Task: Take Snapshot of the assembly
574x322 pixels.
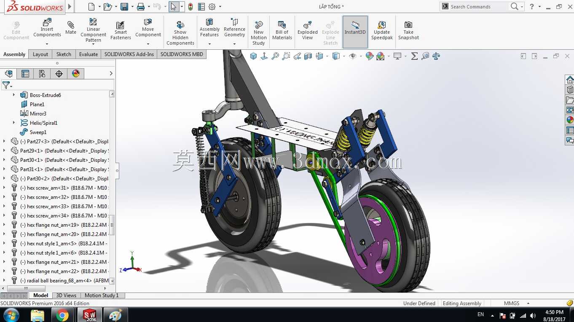Action: tap(408, 30)
